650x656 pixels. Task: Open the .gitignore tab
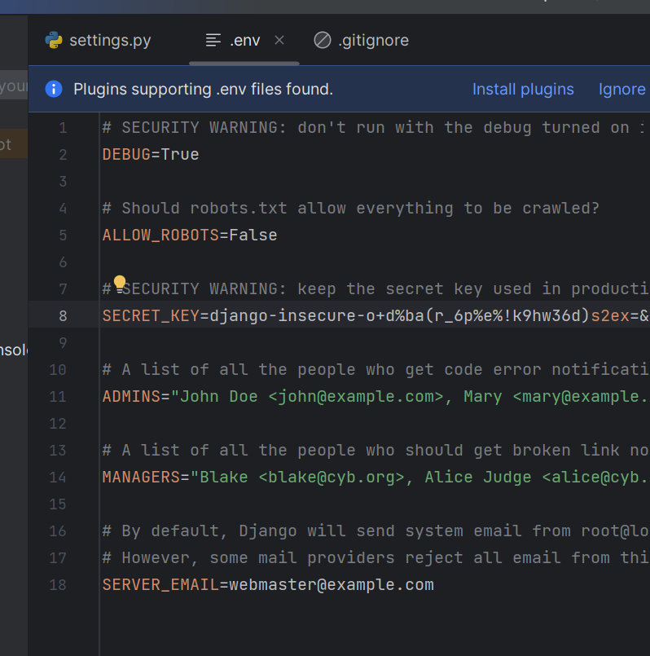[x=362, y=41]
